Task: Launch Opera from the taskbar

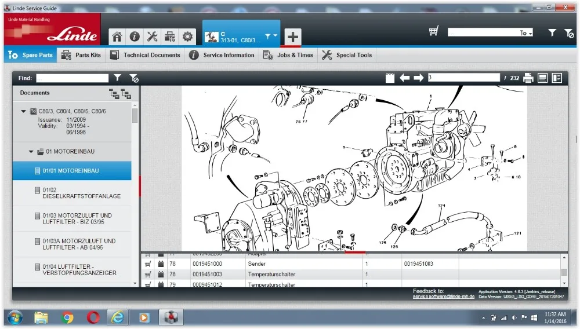Action: 93,317
